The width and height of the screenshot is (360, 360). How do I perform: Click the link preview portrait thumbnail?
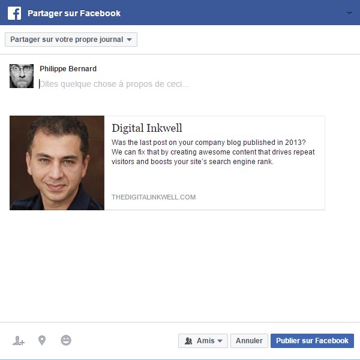pyautogui.click(x=57, y=163)
